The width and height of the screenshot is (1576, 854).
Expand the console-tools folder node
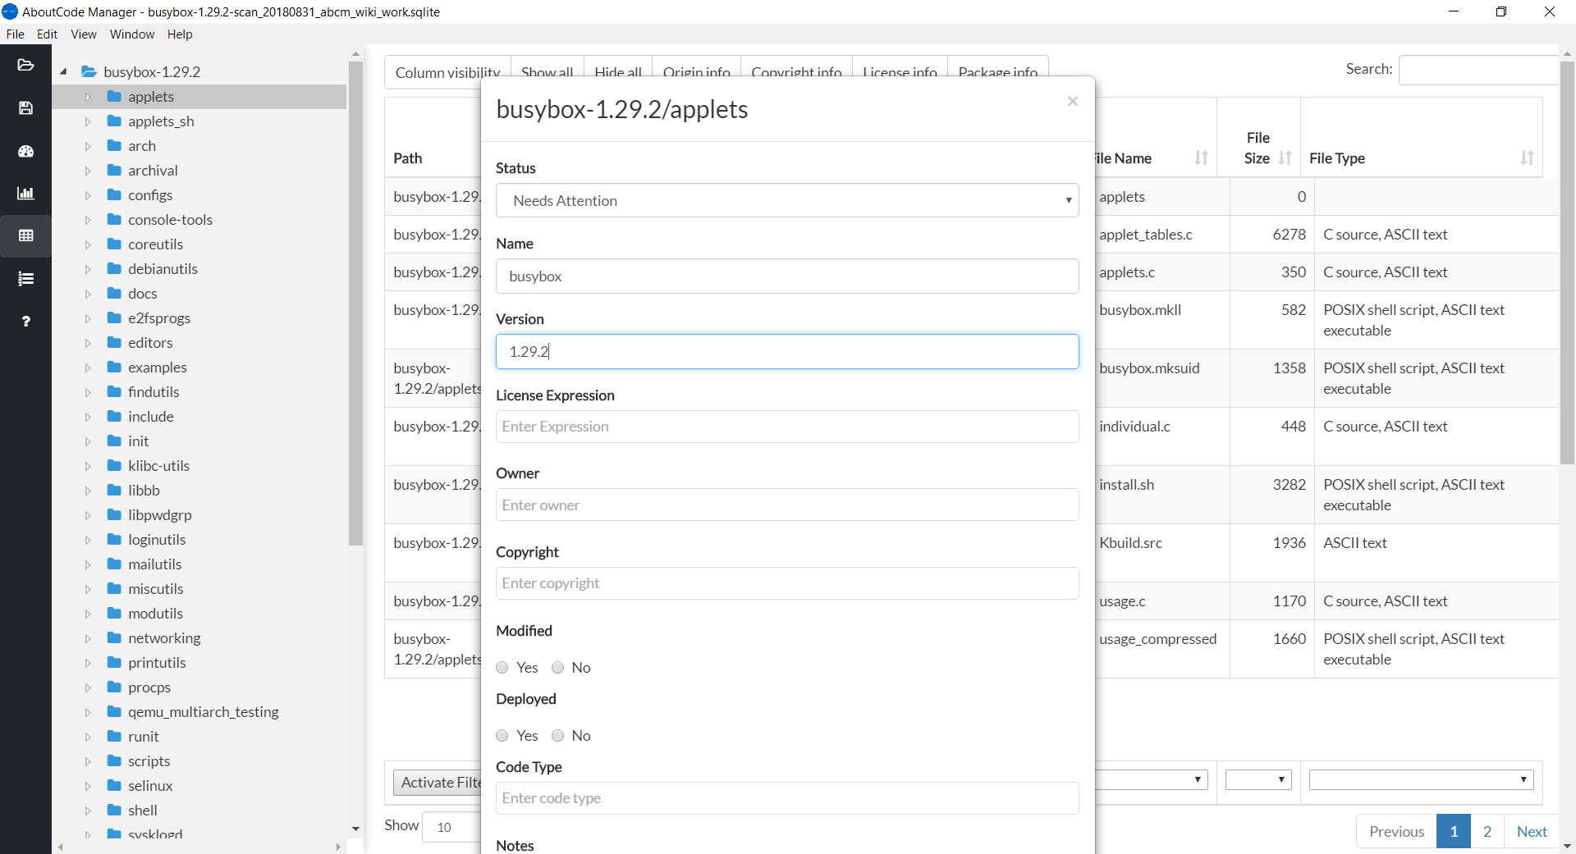(88, 220)
